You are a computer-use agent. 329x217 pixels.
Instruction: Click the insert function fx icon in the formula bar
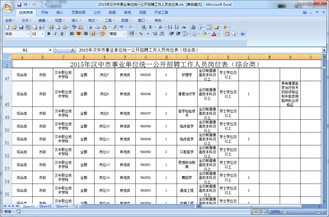(x=73, y=50)
